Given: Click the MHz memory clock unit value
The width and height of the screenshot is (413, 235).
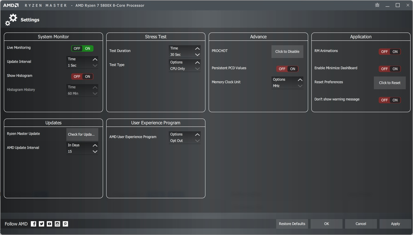Looking at the screenshot, I should (x=276, y=86).
